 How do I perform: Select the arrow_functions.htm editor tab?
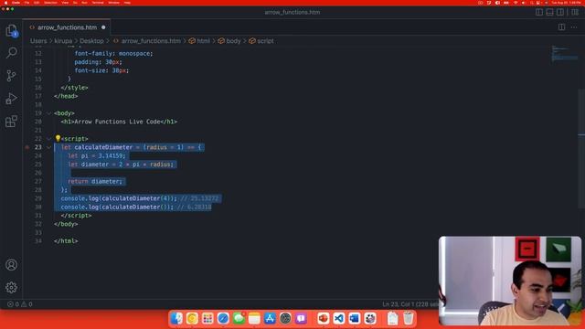[x=67, y=27]
